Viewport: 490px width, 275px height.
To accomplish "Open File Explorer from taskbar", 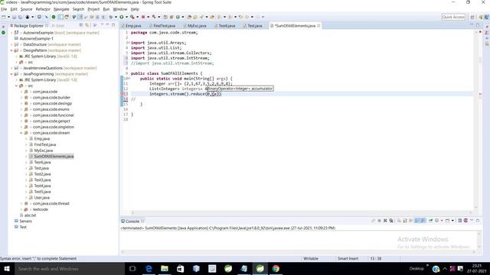I will click(165, 268).
